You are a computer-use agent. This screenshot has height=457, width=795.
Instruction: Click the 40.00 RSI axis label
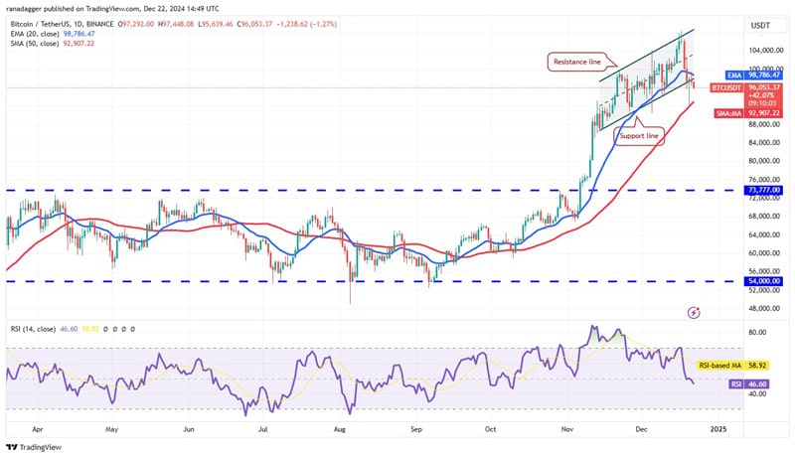[x=757, y=393]
